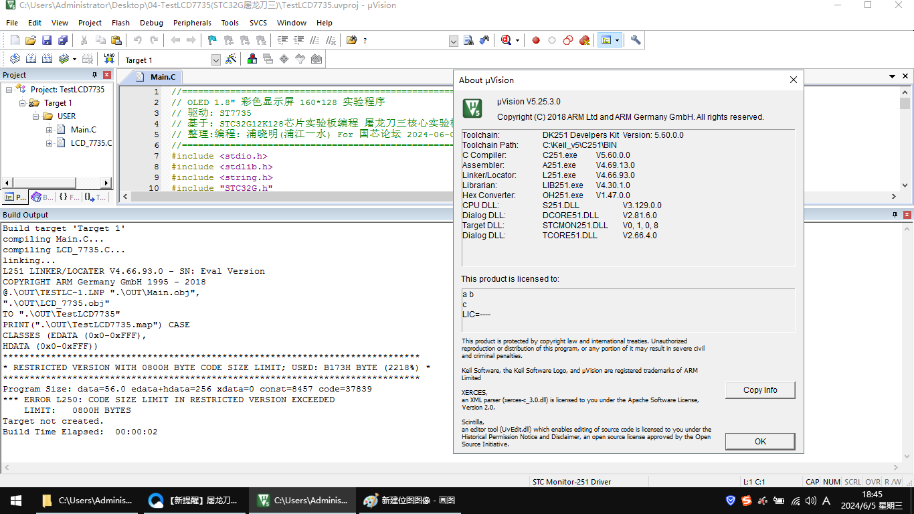Open Configuration with the wrench icon

pos(636,40)
